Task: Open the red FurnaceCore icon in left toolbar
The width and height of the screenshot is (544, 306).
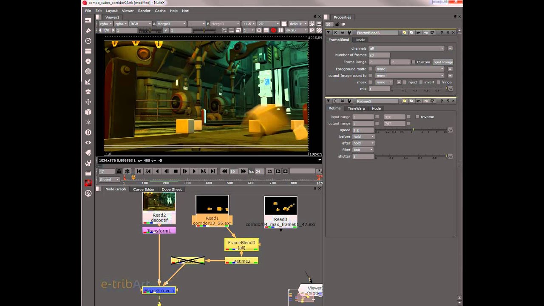Action: 88,183
